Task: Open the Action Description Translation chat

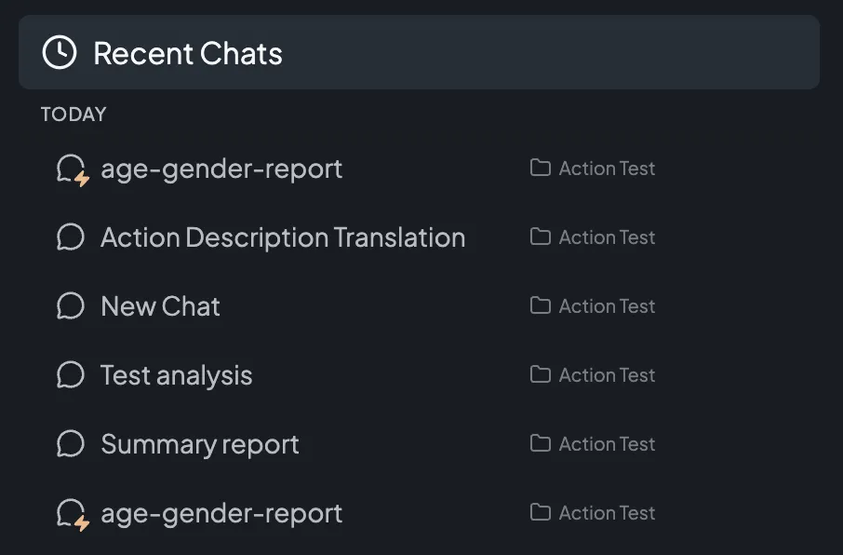Action: pos(283,237)
